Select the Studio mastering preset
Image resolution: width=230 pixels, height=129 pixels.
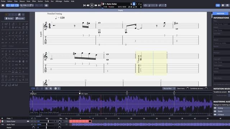tap(222, 111)
